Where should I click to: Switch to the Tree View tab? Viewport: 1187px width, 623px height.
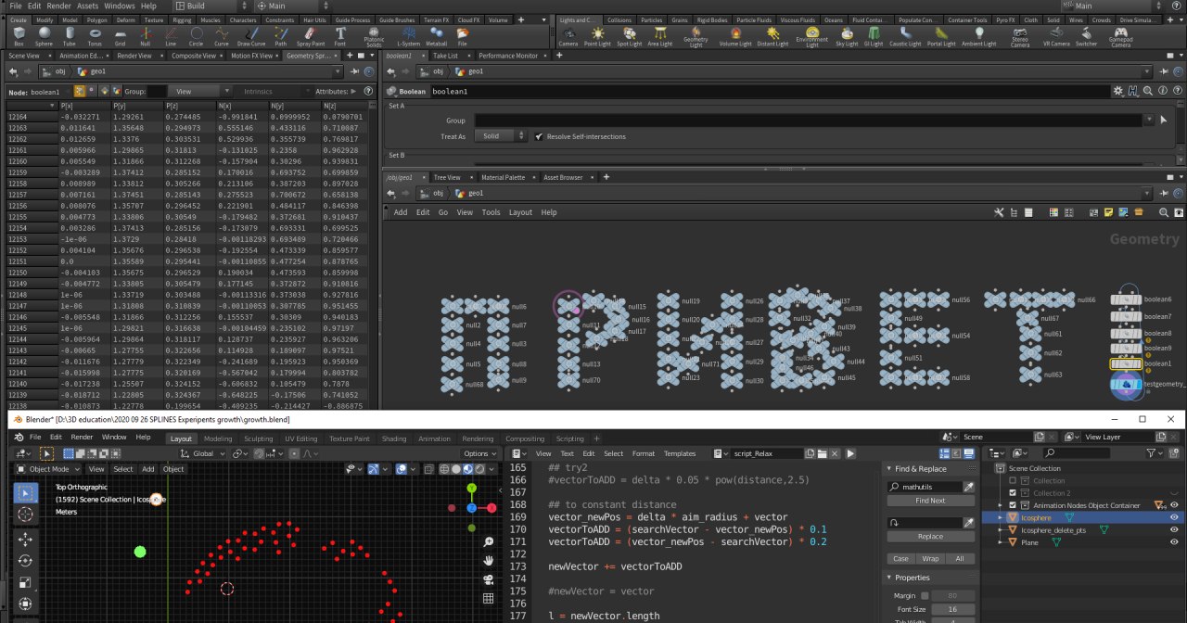(447, 177)
